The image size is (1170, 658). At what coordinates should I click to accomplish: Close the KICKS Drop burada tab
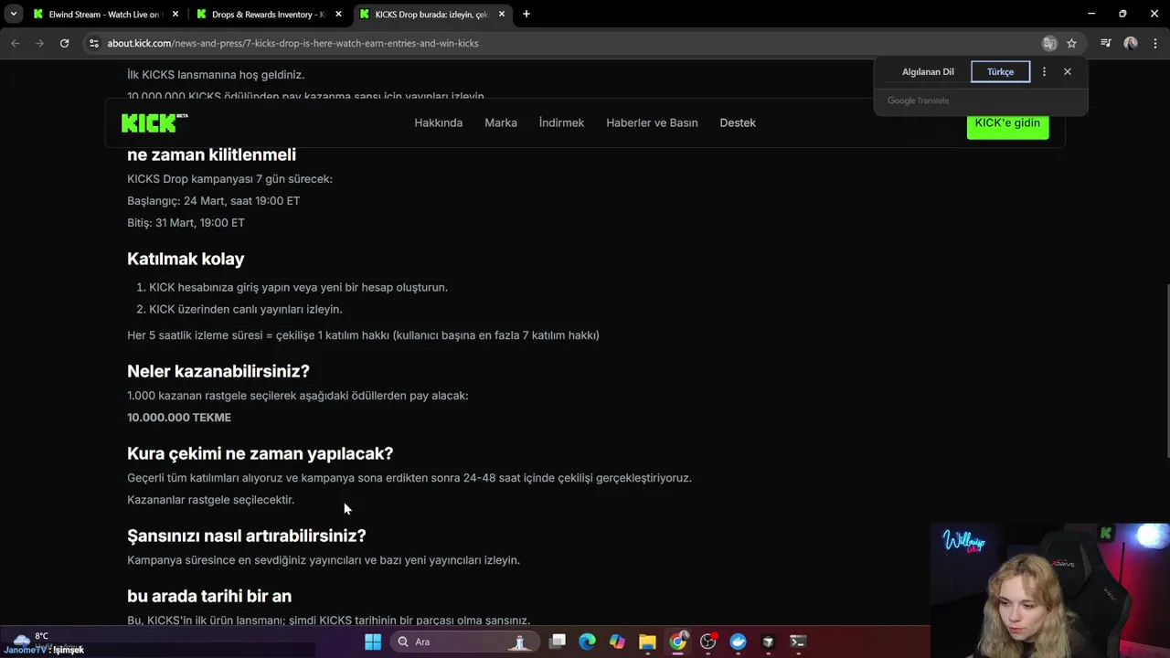pos(502,14)
